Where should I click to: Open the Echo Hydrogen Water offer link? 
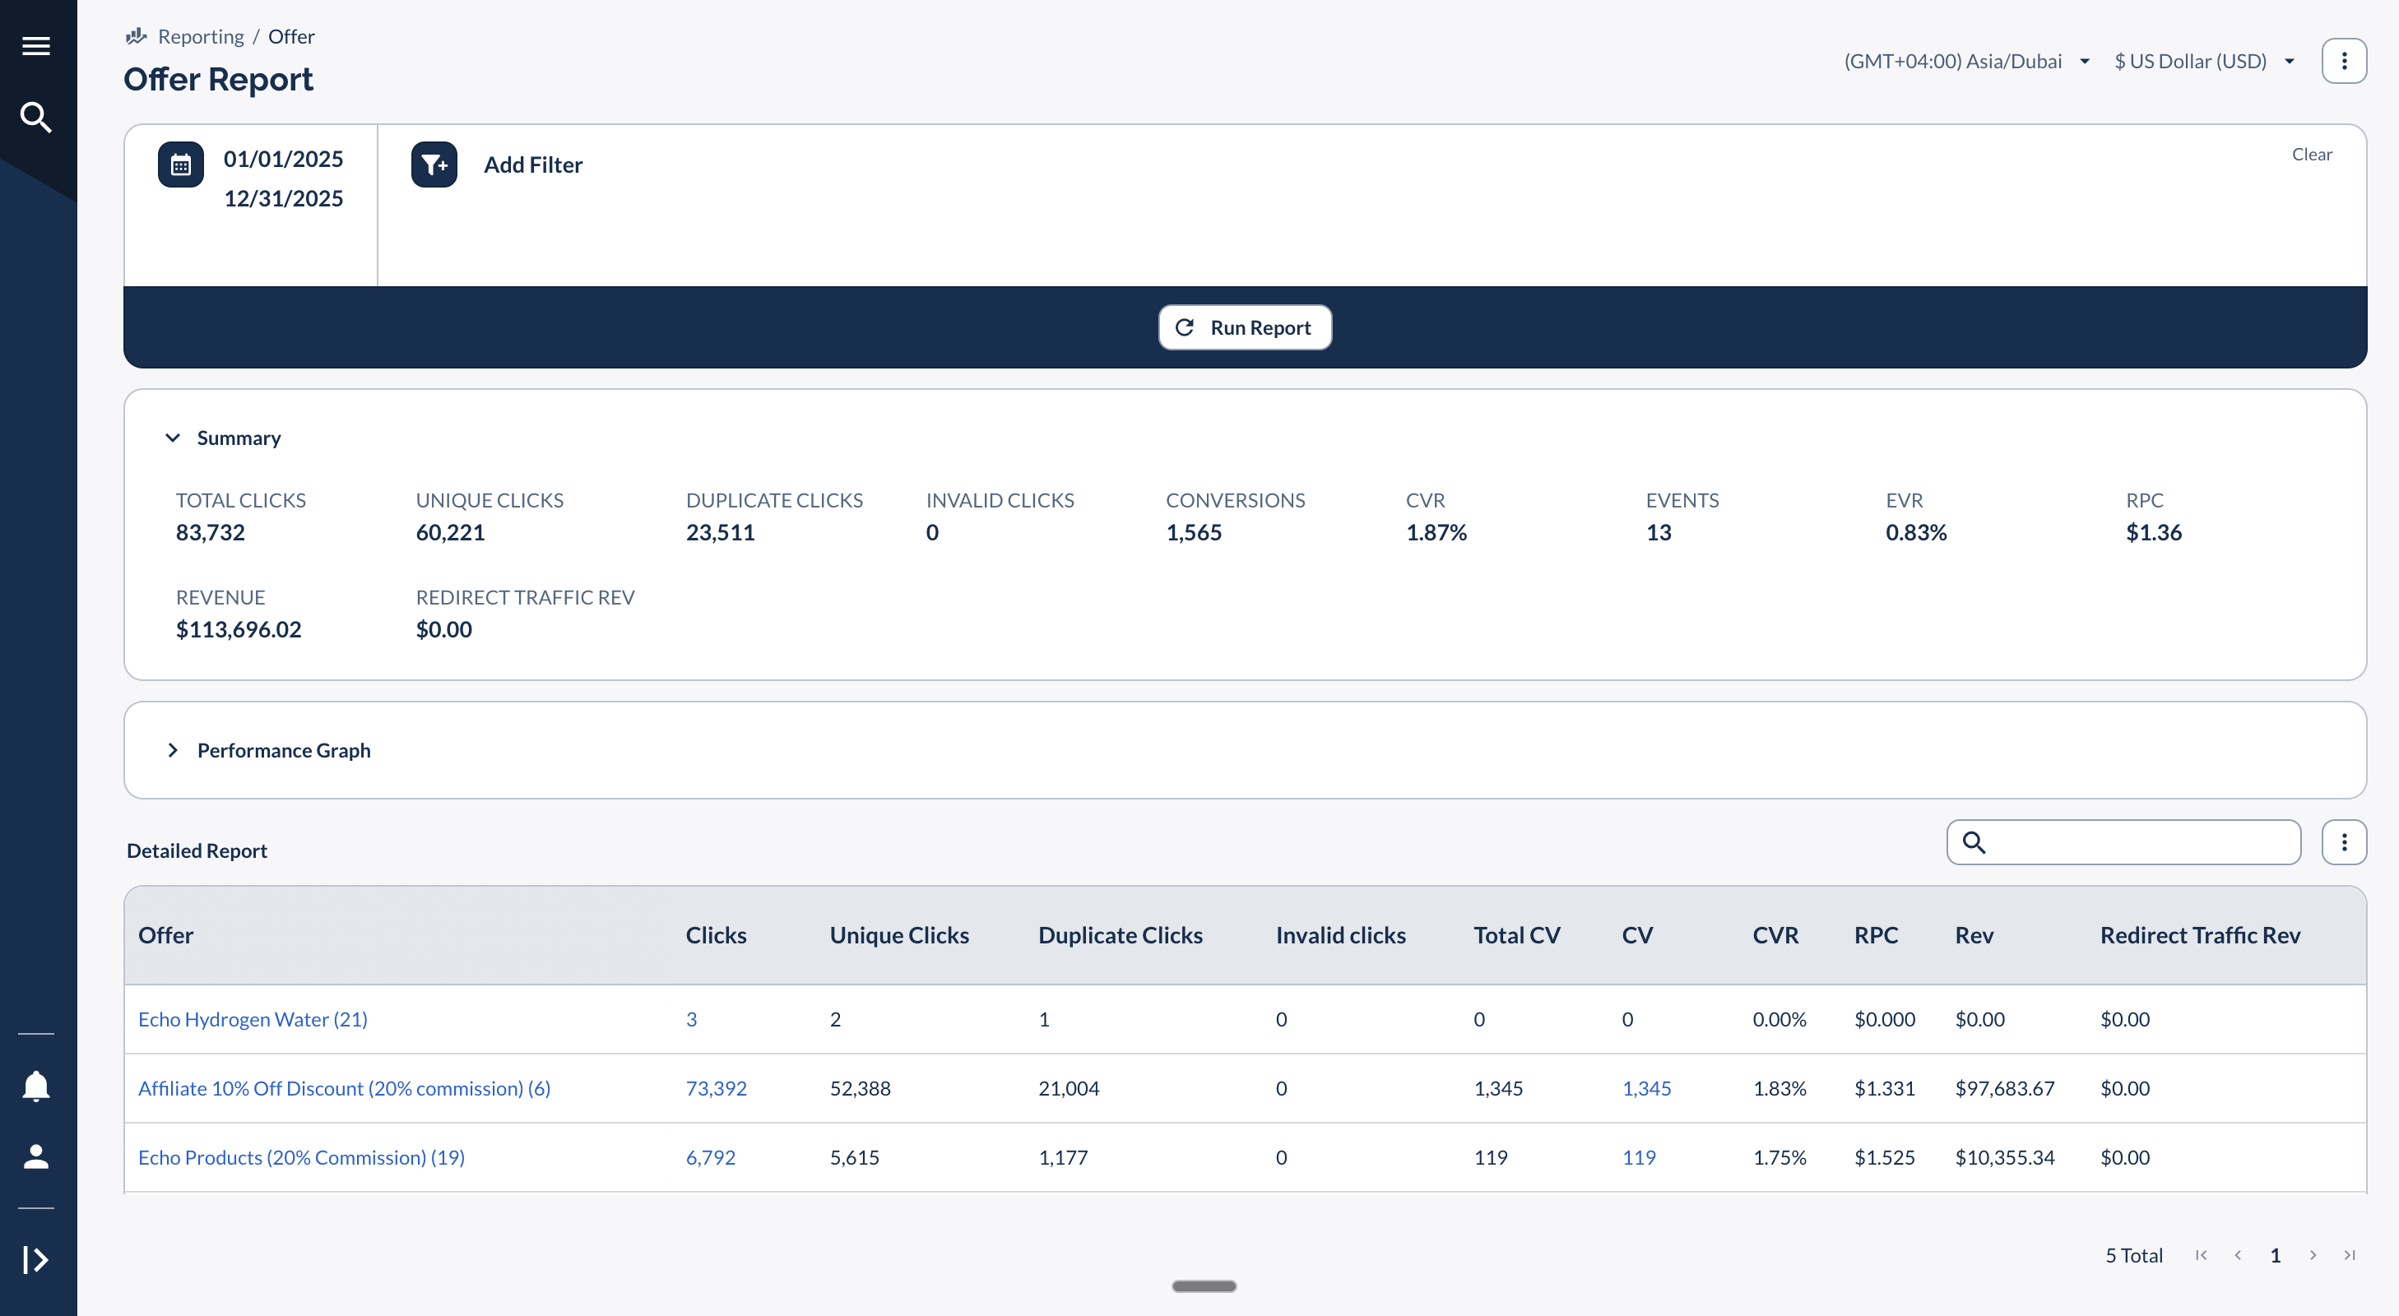[x=253, y=1018]
